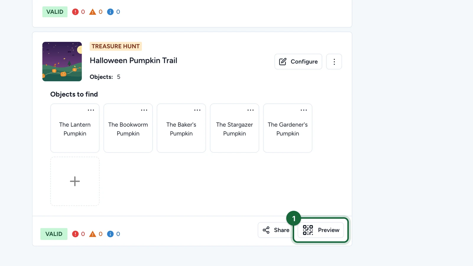473x266 pixels.
Task: Add a new object with the plus tile
Action: [75, 181]
